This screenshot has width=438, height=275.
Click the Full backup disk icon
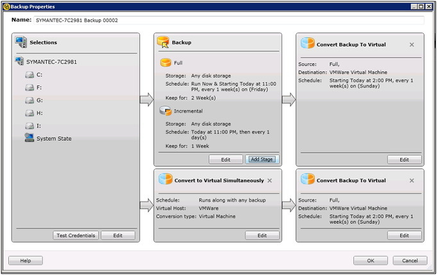click(165, 63)
